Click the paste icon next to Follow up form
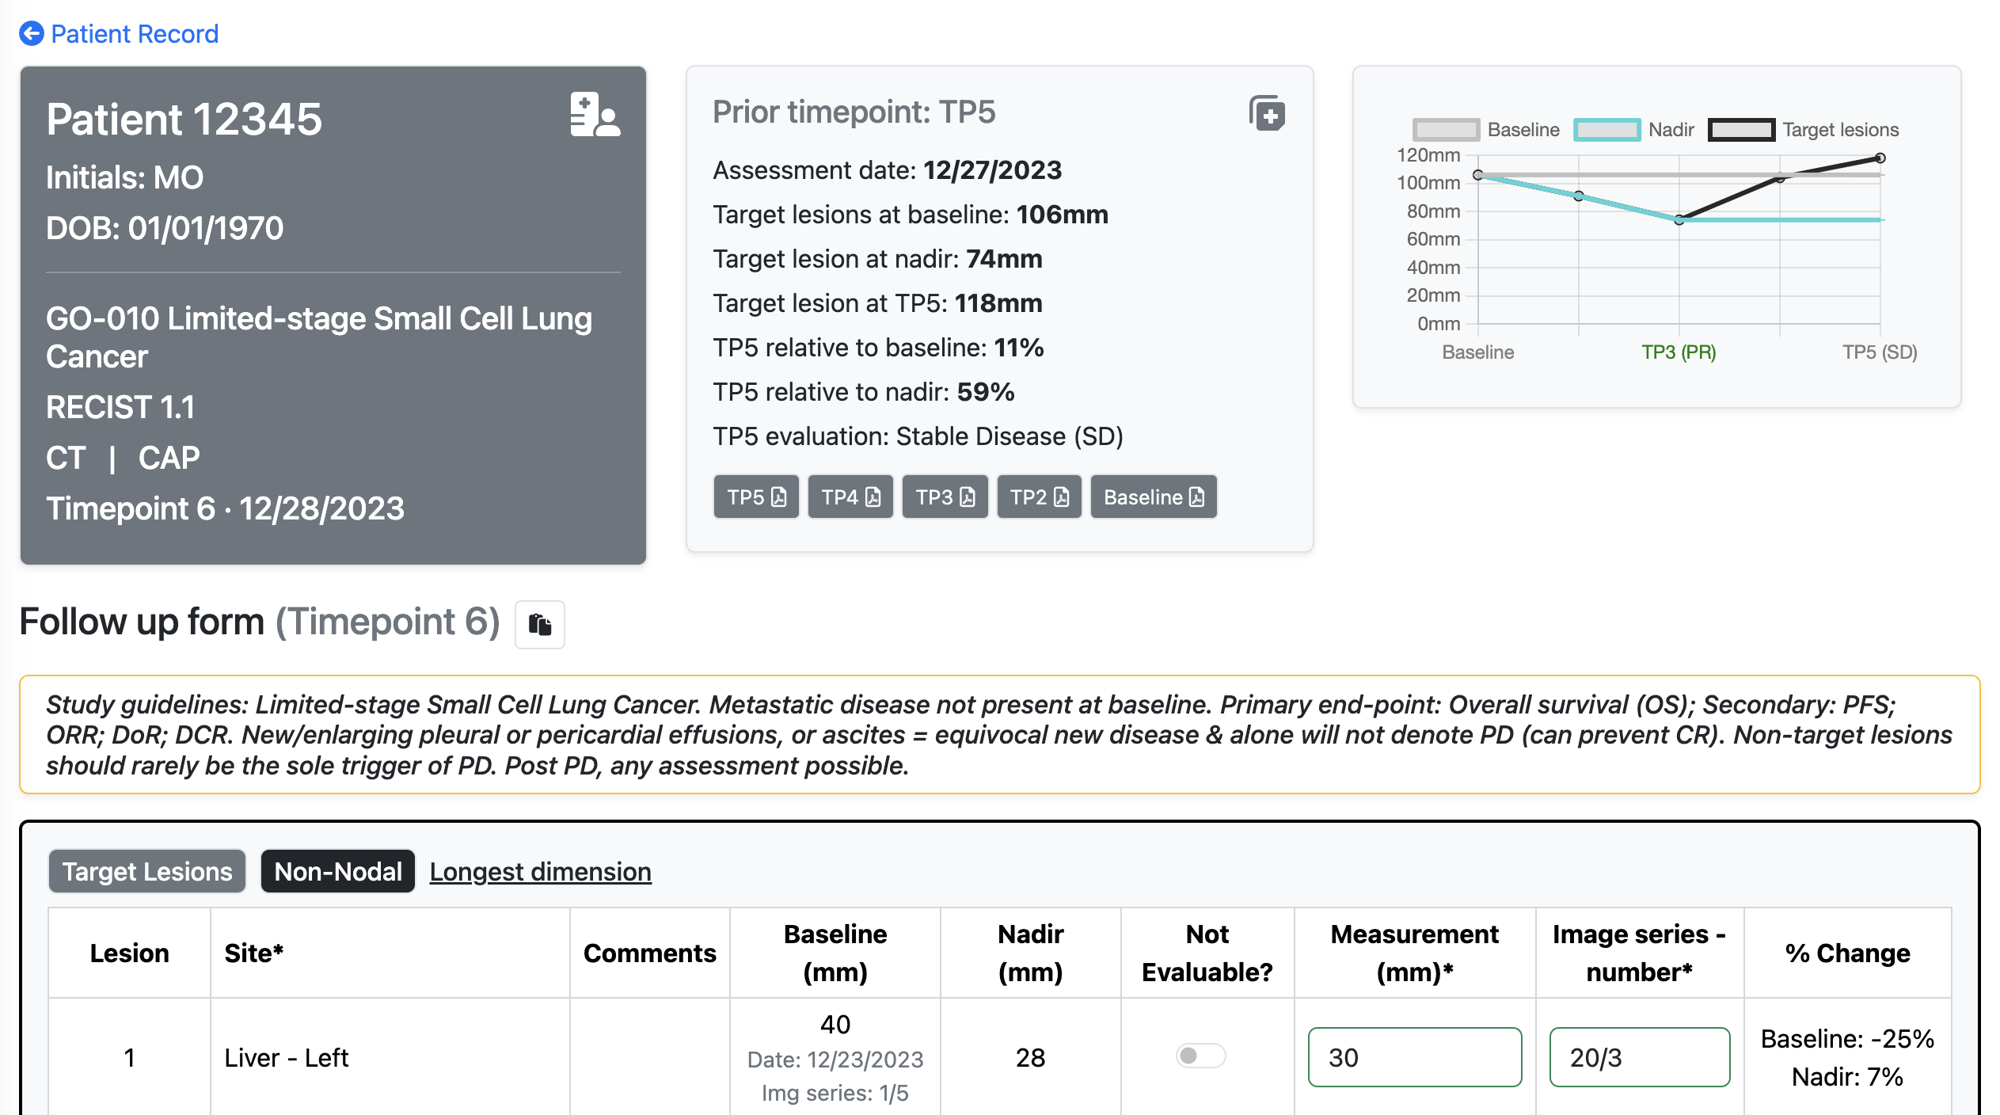This screenshot has height=1115, width=2000. point(540,625)
